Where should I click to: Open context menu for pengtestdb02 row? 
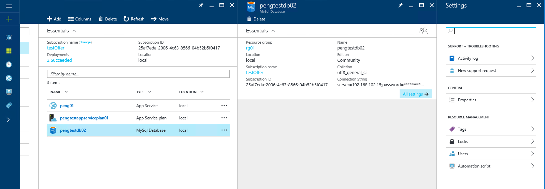click(224, 130)
